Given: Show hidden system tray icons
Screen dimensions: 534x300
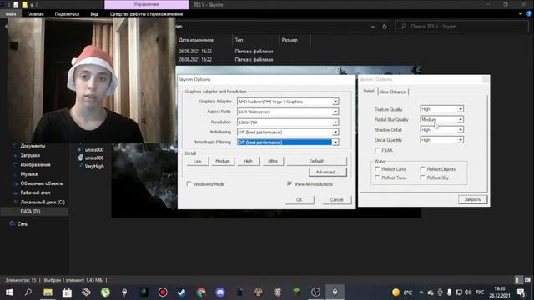Looking at the screenshot, I should tap(421, 292).
